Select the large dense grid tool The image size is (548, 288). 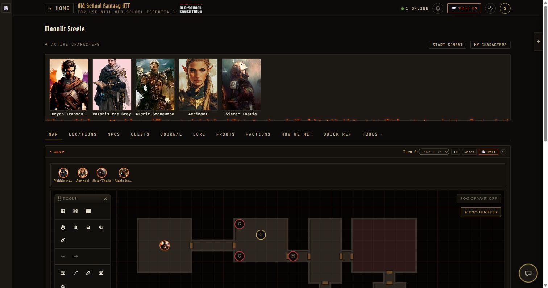click(88, 211)
